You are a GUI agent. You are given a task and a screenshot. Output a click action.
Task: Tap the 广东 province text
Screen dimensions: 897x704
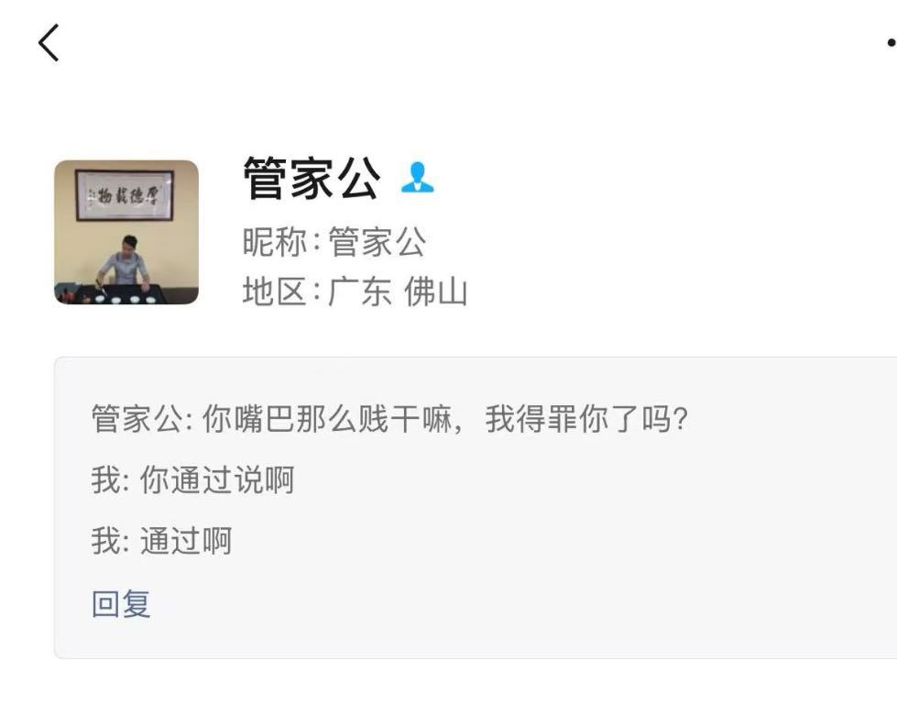pos(360,291)
